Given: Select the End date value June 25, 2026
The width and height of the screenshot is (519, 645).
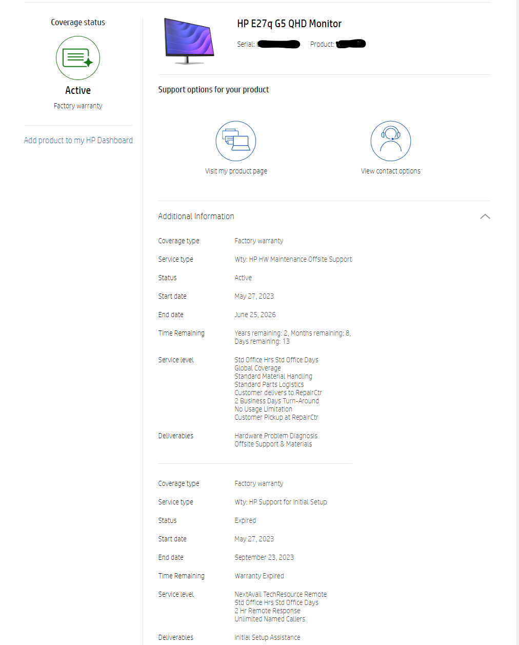Looking at the screenshot, I should 255,315.
